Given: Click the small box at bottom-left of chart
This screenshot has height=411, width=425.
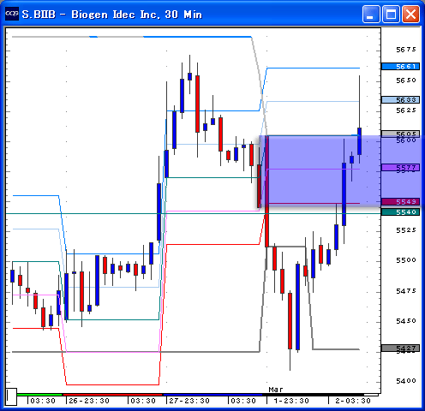Looking at the screenshot, I should click(x=11, y=396).
